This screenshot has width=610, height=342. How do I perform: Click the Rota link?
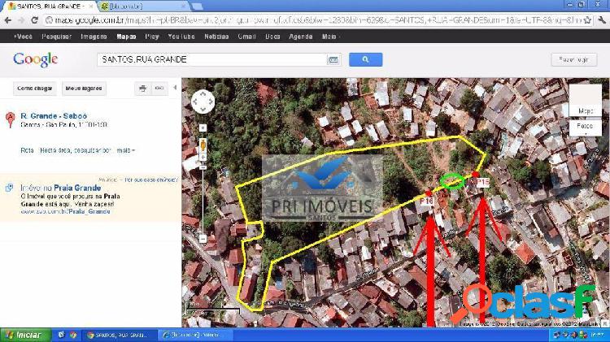pyautogui.click(x=27, y=150)
